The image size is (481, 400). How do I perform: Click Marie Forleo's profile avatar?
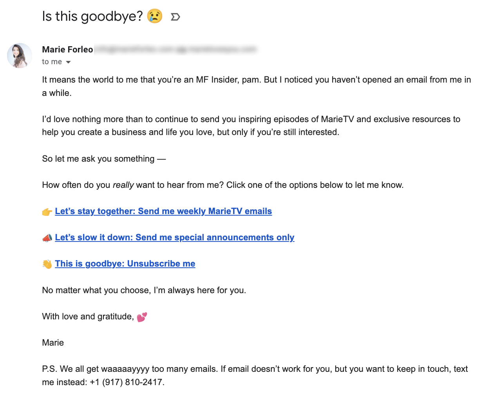click(x=19, y=56)
